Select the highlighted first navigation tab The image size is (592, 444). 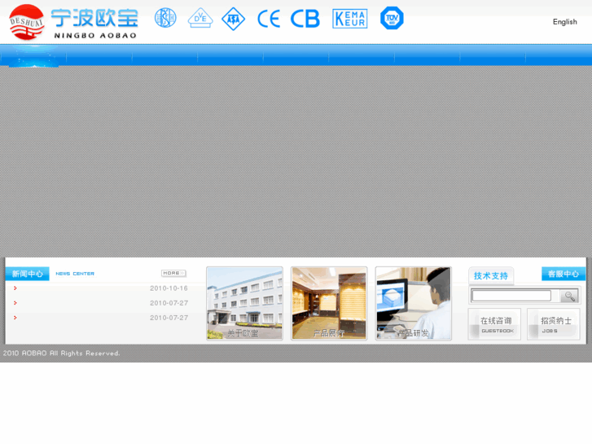(33, 57)
